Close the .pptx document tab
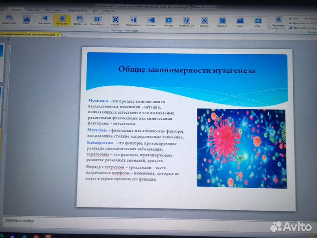The image size is (317, 238). tap(58, 35)
